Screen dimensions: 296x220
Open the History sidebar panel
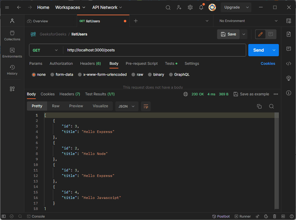point(12,70)
